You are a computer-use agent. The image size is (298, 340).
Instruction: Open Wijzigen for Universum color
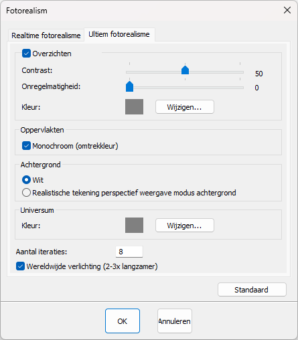185,226
